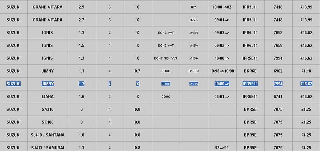Viewport: 320px width, 151px height.
Task: Click 7994 in the DOHC NON VVT row
Action: (x=278, y=58)
